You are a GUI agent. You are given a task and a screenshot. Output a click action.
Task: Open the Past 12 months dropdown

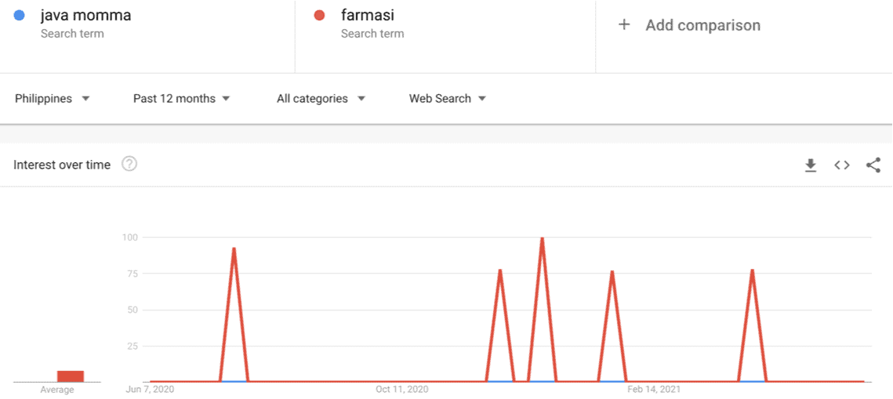pyautogui.click(x=181, y=99)
